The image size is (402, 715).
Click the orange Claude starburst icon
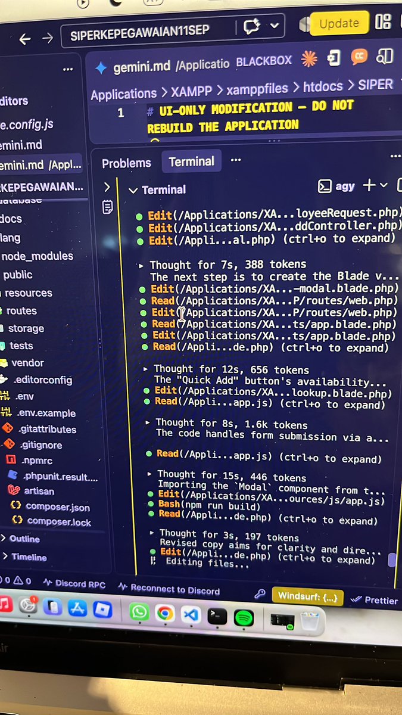point(308,58)
